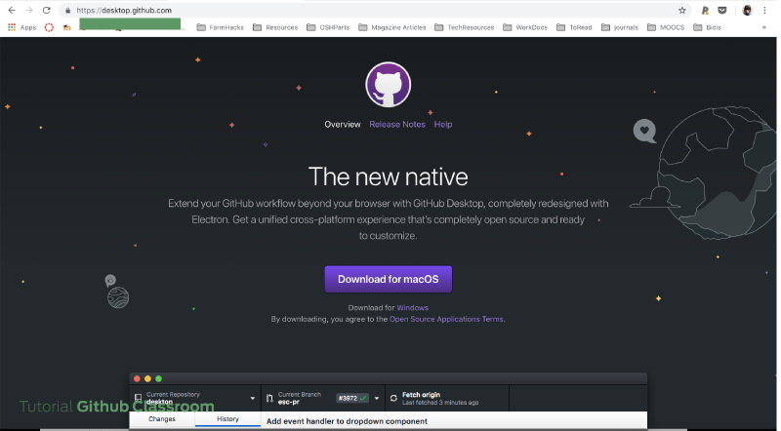This screenshot has height=431, width=781.
Task: Open the OSHParts bookmark folder
Action: pyautogui.click(x=328, y=27)
